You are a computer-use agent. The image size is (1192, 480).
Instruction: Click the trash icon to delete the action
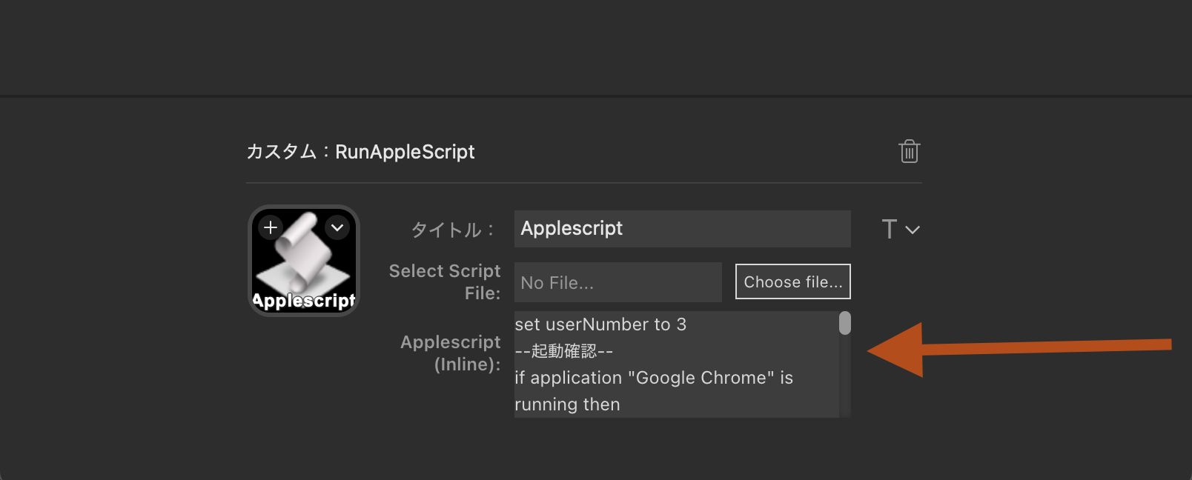coord(909,151)
